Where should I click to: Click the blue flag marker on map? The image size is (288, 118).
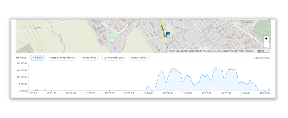click(x=168, y=33)
